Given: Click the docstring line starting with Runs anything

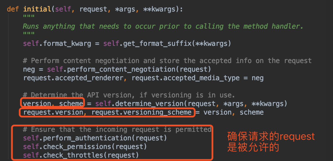Looking at the screenshot, I should [x=163, y=26].
